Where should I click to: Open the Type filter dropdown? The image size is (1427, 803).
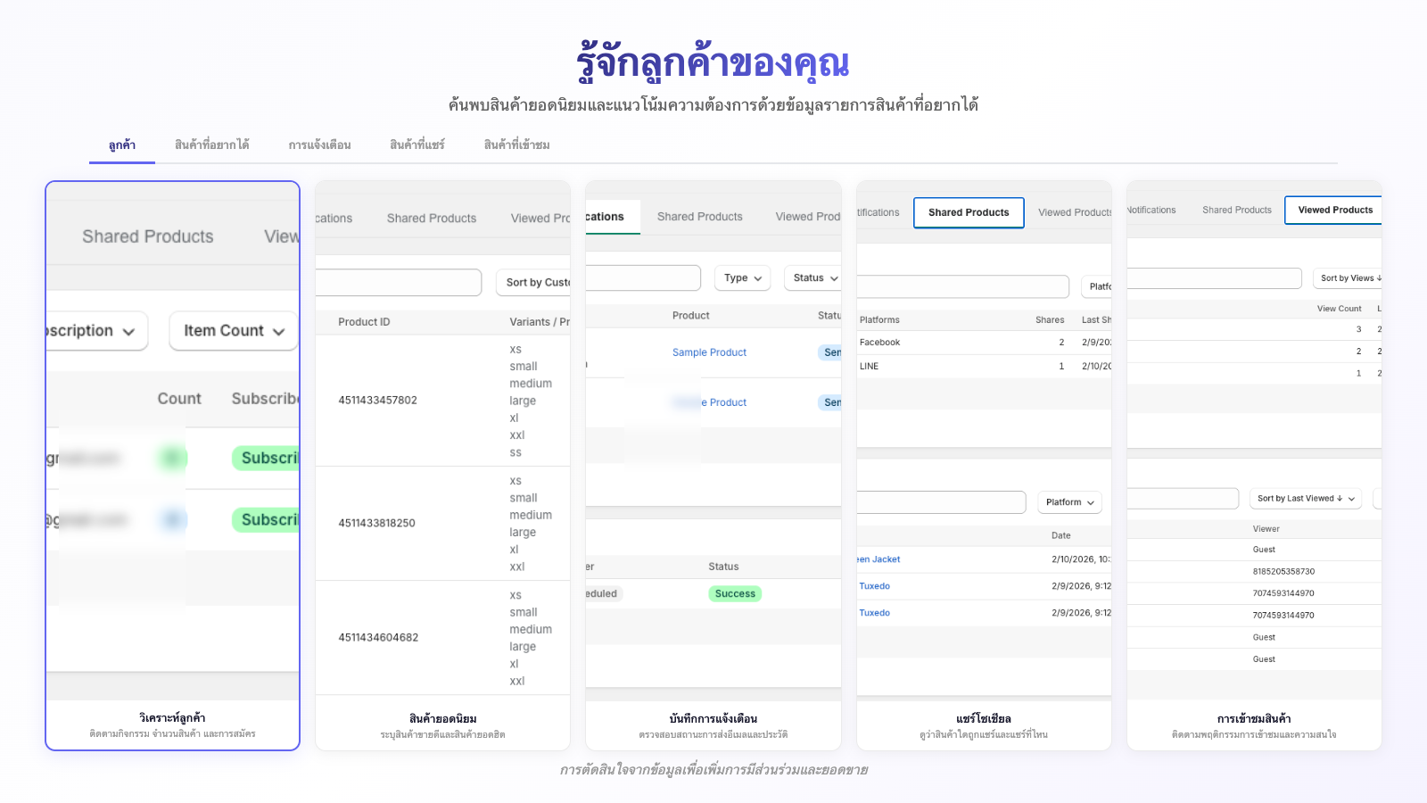(742, 278)
